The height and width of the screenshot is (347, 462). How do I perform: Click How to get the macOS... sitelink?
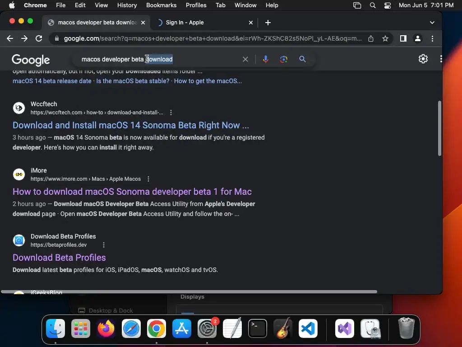(208, 81)
